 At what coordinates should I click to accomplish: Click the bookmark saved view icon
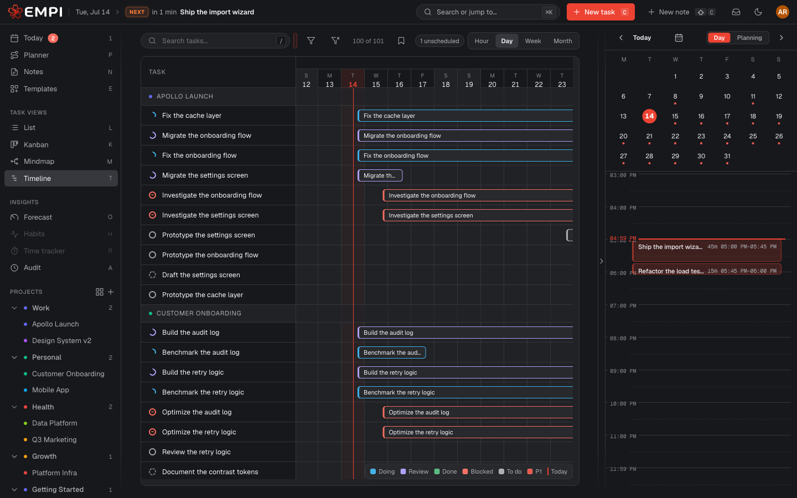point(401,41)
